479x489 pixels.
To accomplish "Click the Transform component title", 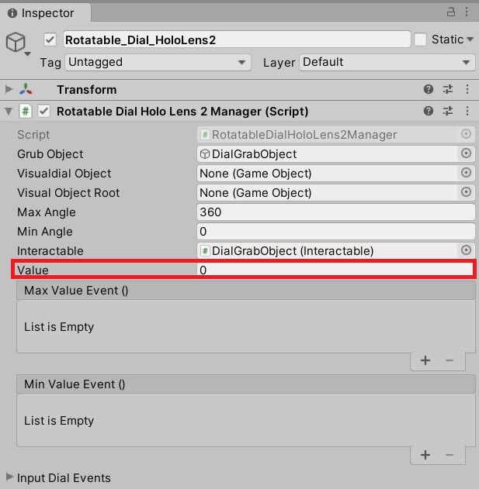I will (87, 90).
